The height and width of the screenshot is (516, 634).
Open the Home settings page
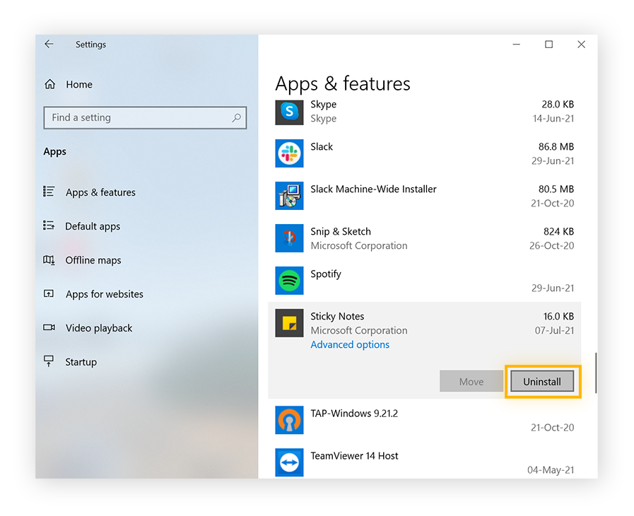(x=78, y=84)
